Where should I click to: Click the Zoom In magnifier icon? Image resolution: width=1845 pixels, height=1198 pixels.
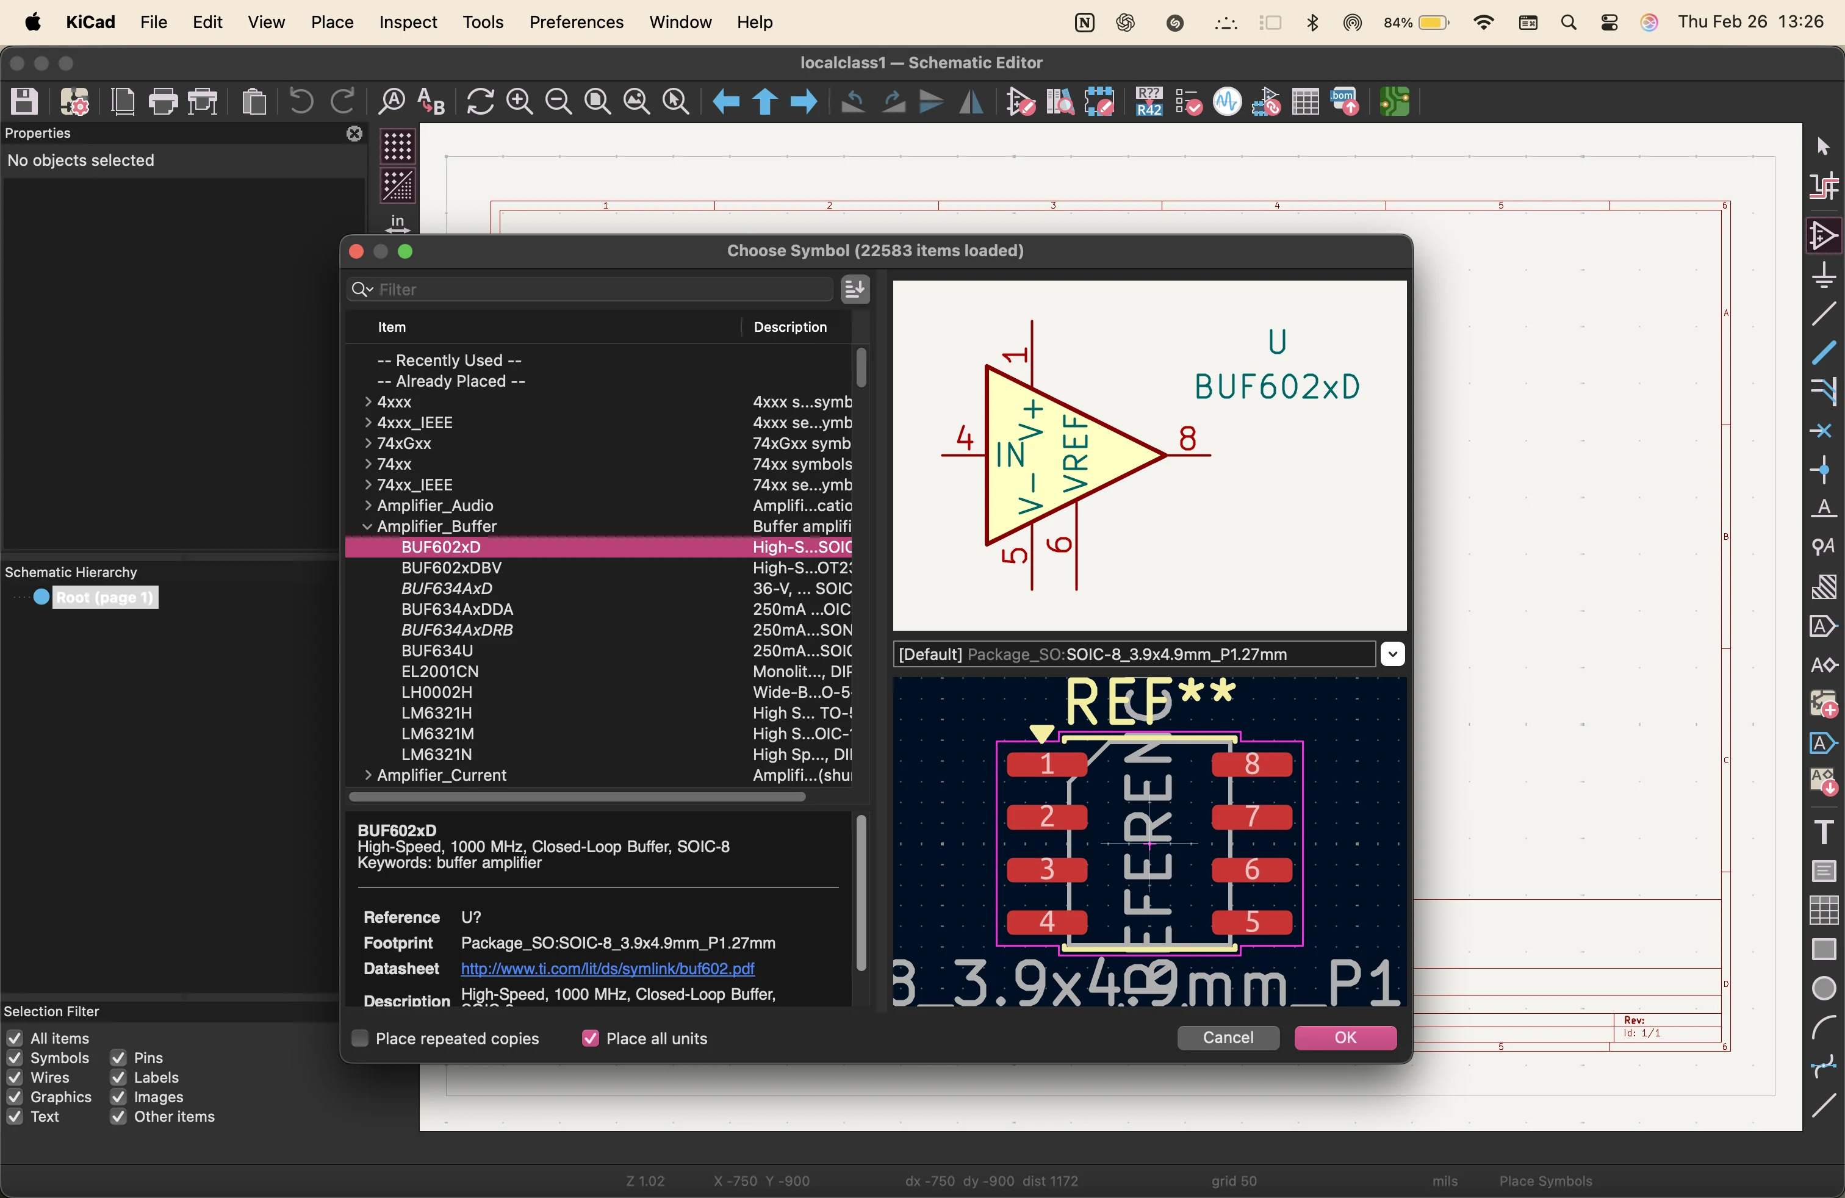[519, 101]
